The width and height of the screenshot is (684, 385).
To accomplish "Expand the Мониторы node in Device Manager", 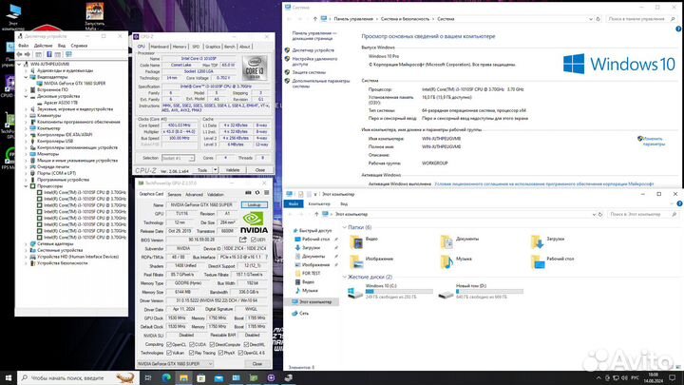I will 26,154.
